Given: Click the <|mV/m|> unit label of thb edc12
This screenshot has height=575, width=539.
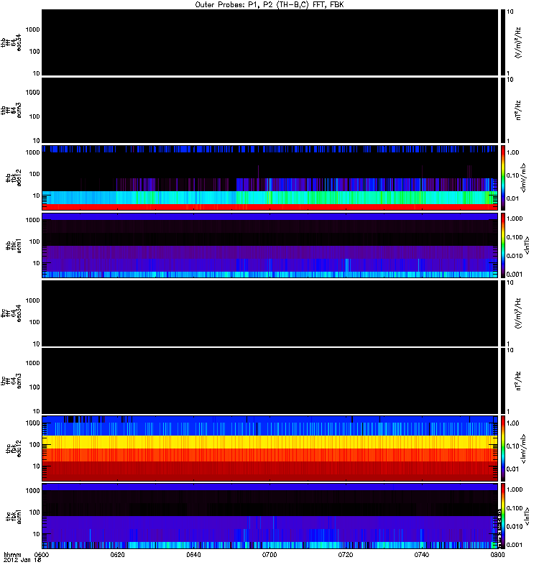Looking at the screenshot, I should [x=523, y=178].
